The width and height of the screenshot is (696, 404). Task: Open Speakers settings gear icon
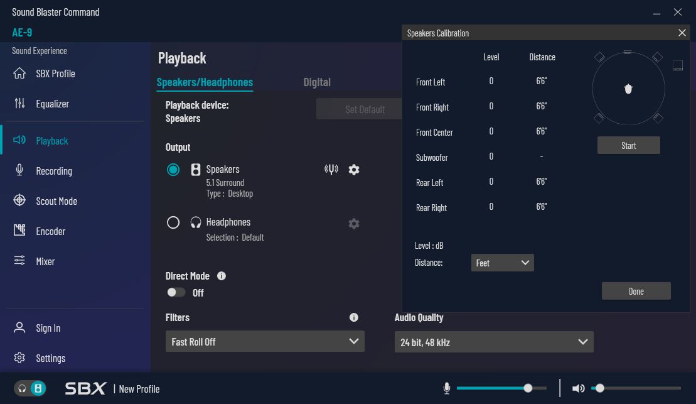pyautogui.click(x=354, y=170)
